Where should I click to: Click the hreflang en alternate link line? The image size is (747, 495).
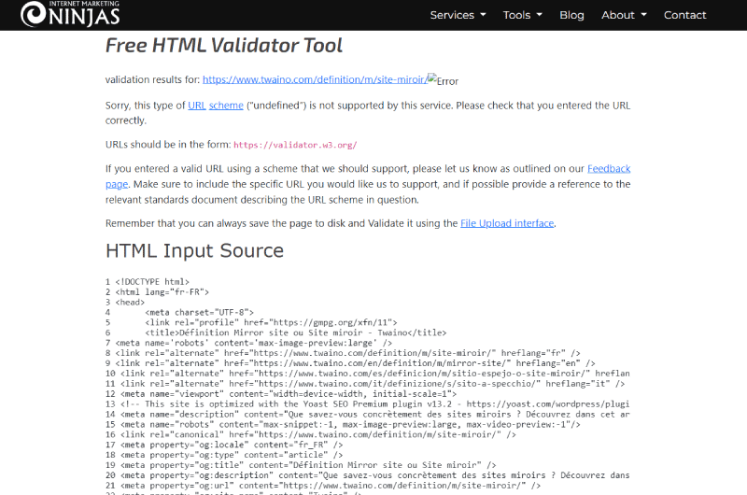pos(350,363)
